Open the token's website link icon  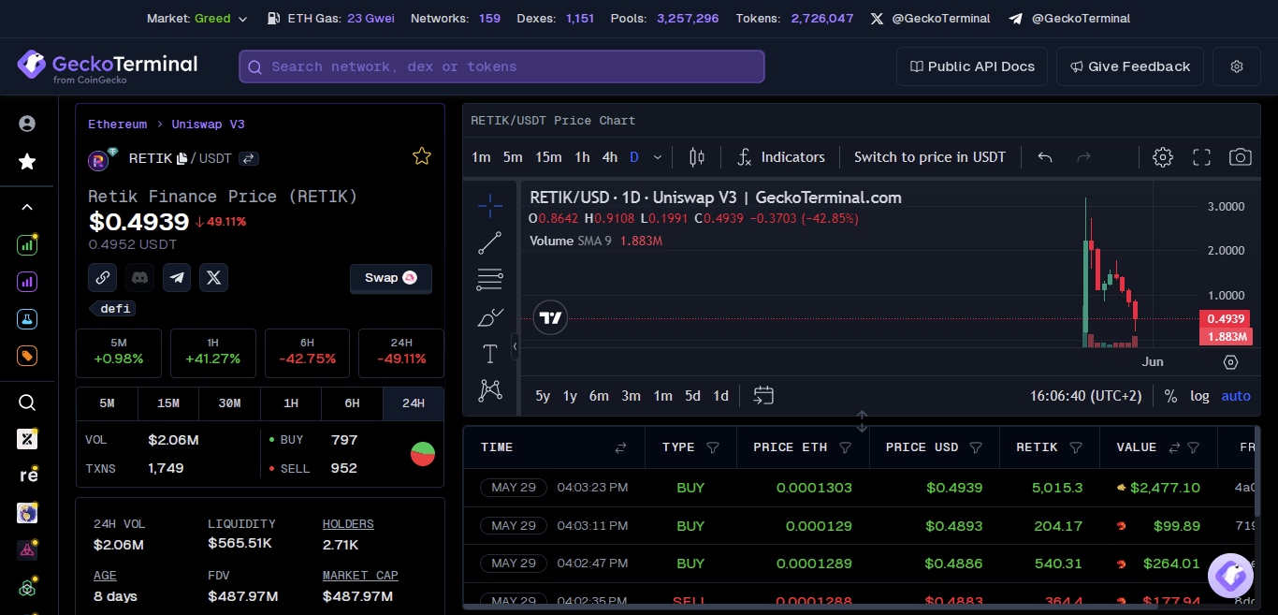pyautogui.click(x=102, y=278)
